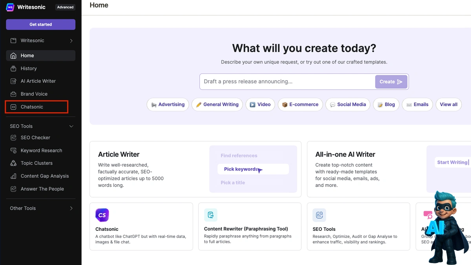
Task: Select the E-commerce category chip
Action: point(300,105)
